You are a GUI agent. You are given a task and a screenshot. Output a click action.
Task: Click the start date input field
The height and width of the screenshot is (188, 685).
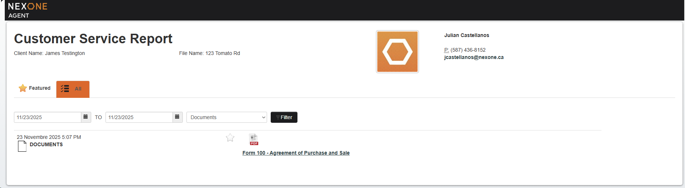click(48, 117)
